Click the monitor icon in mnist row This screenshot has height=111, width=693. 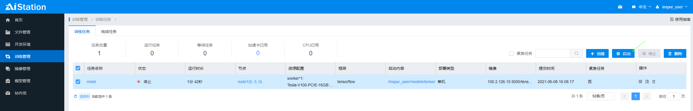[x=640, y=82]
